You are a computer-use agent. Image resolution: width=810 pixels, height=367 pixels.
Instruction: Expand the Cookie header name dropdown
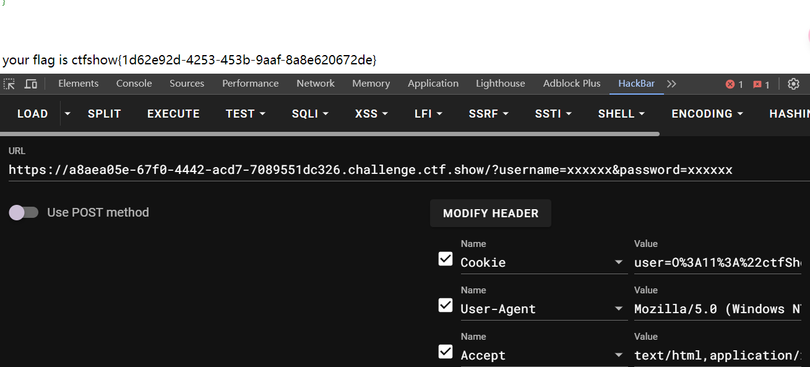(x=618, y=262)
